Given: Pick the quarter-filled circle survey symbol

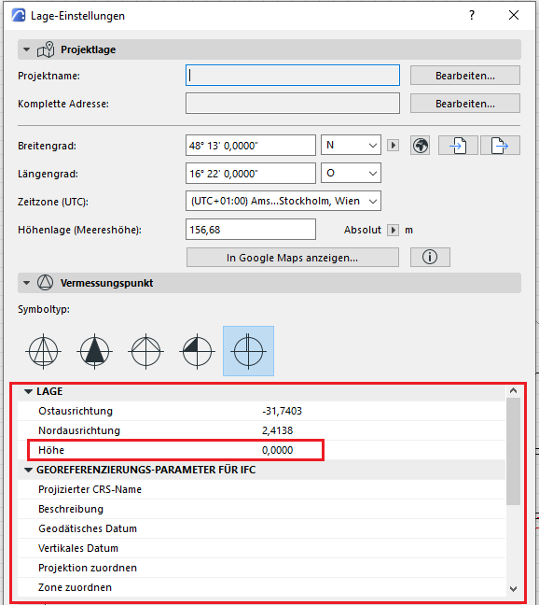Looking at the screenshot, I should coord(198,351).
